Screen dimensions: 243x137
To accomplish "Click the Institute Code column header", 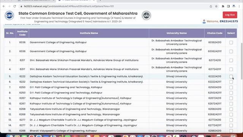I will point(22,33).
